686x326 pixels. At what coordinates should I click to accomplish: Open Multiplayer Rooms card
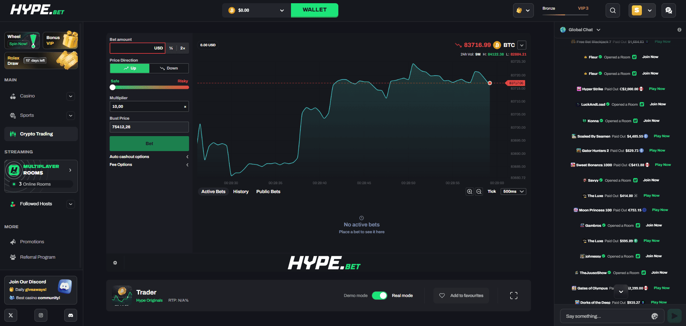tap(41, 176)
